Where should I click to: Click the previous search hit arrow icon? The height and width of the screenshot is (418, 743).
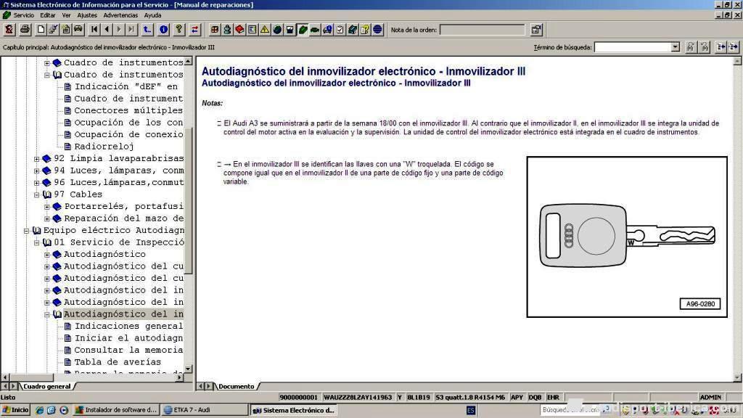[x=721, y=47]
